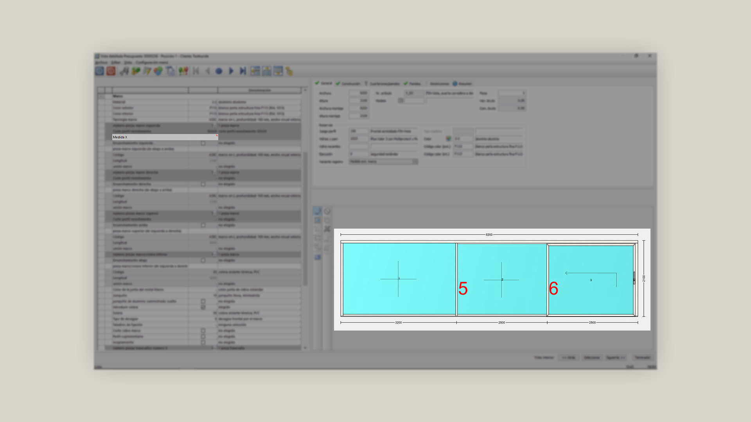Viewport: 751px width, 422px height.
Task: Click the 2100 height dimension label
Action: coord(644,279)
